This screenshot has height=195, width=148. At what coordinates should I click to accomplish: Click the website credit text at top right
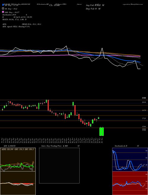[133, 4]
